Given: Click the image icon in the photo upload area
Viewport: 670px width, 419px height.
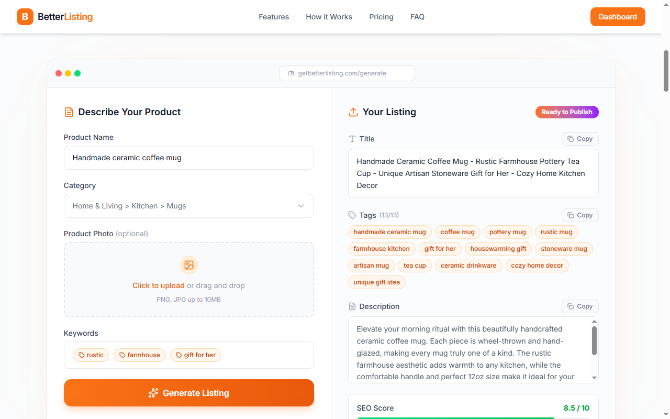Looking at the screenshot, I should click(x=188, y=265).
